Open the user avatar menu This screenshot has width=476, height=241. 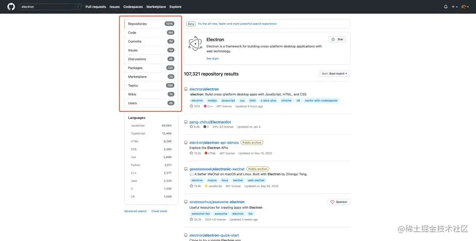(465, 7)
